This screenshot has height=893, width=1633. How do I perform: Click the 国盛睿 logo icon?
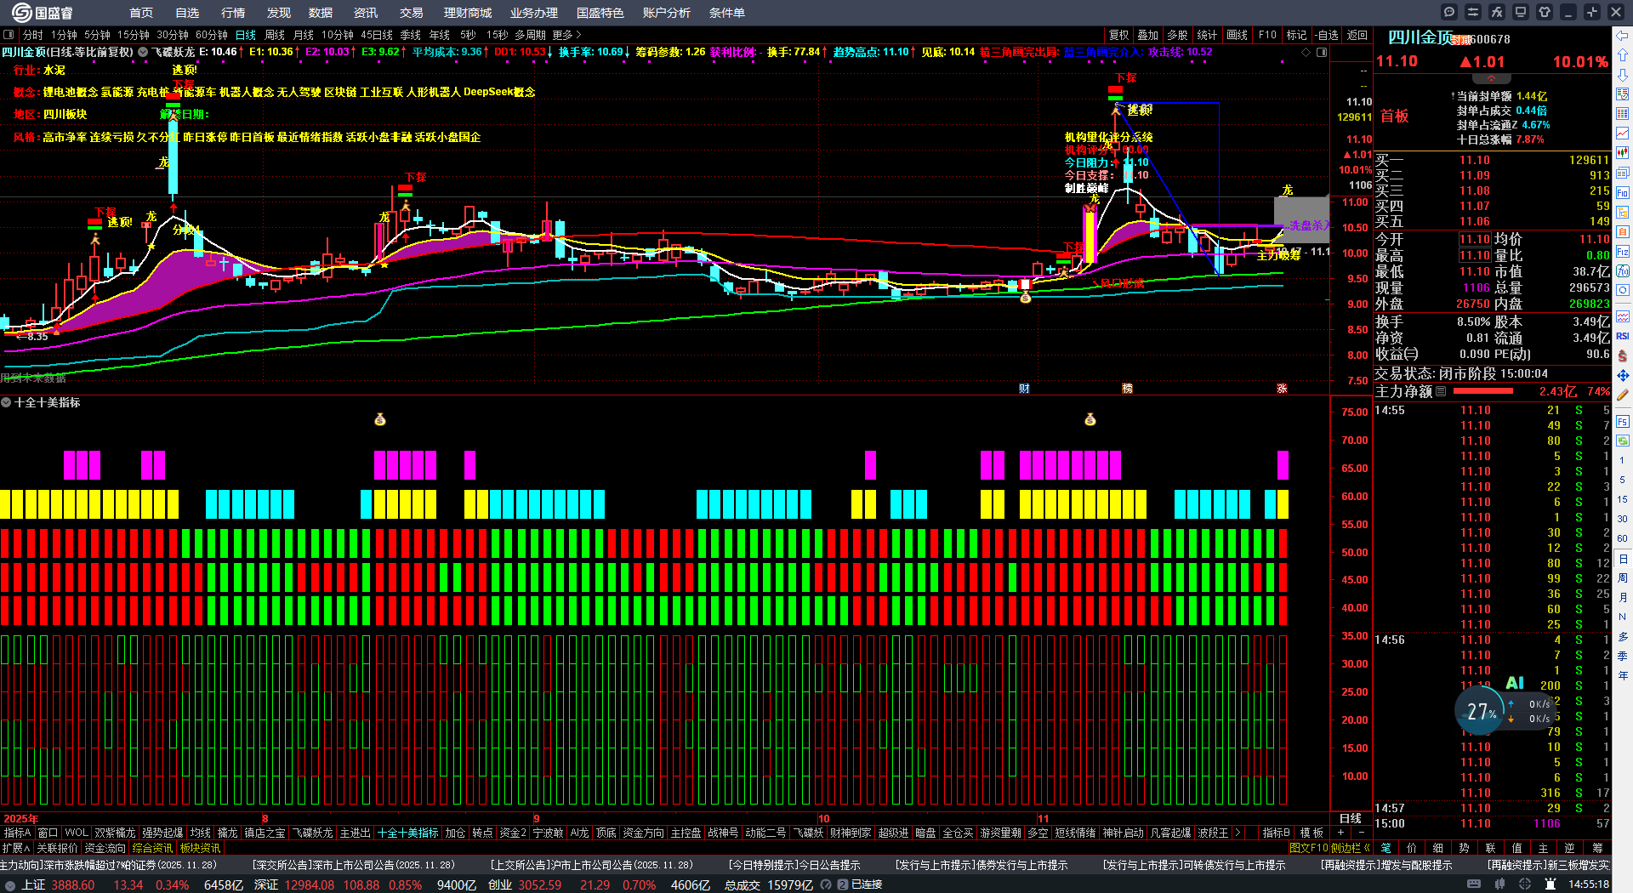click(21, 13)
